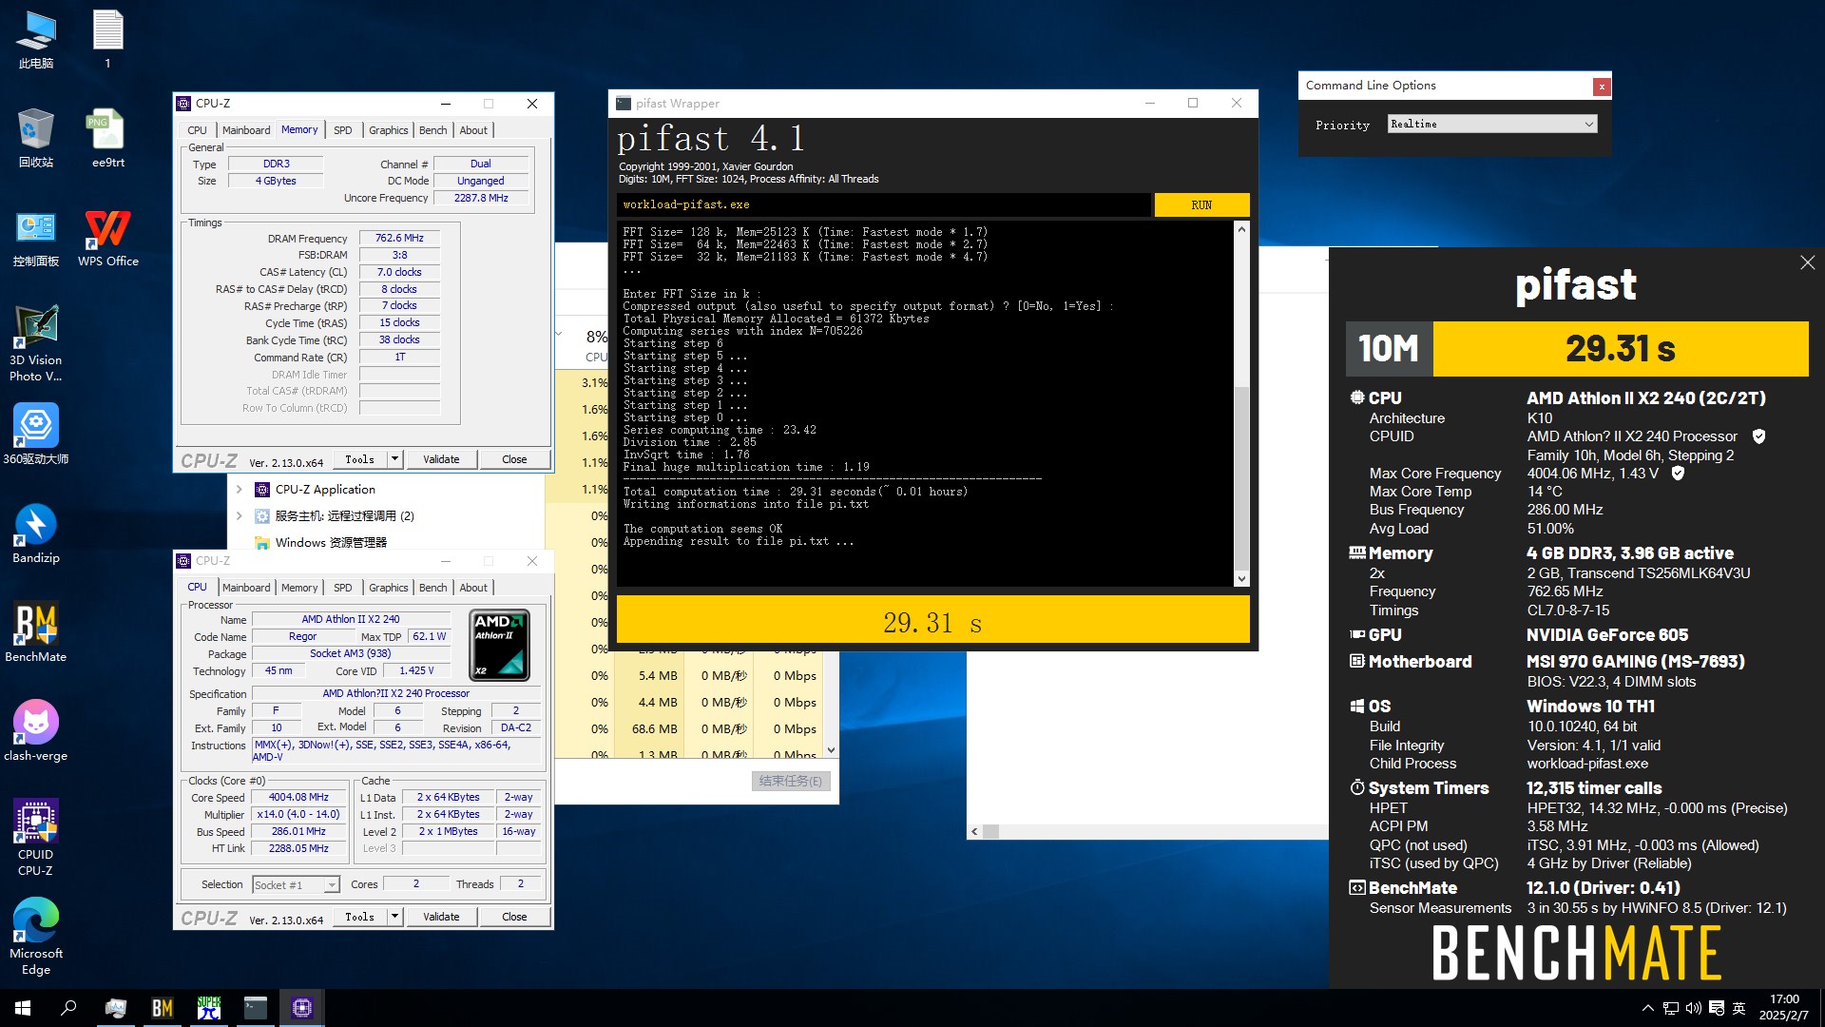Screen dimensions: 1825x1027
Task: Click Validate in upper CPU-Z window
Action: click(441, 459)
